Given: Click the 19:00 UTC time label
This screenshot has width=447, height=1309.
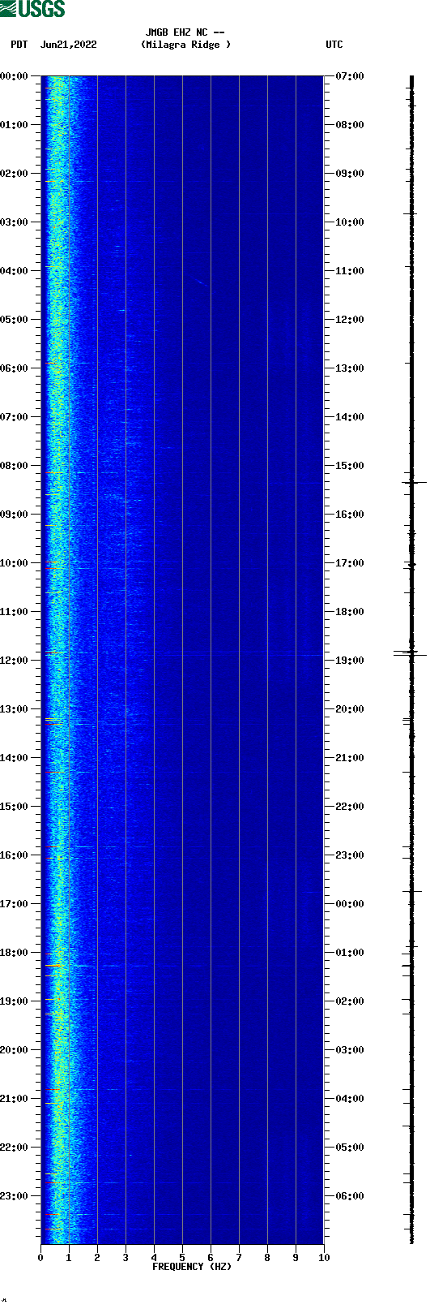Looking at the screenshot, I should [350, 661].
